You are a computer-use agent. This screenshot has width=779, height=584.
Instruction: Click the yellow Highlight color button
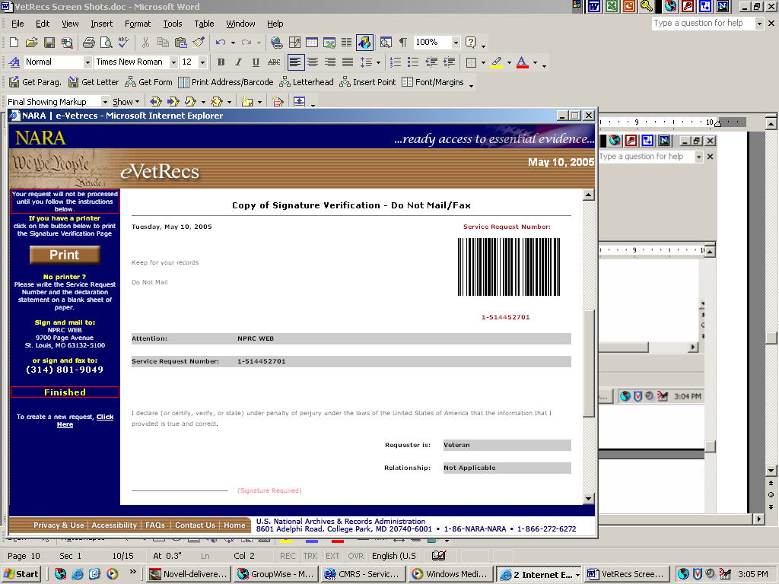pyautogui.click(x=497, y=62)
